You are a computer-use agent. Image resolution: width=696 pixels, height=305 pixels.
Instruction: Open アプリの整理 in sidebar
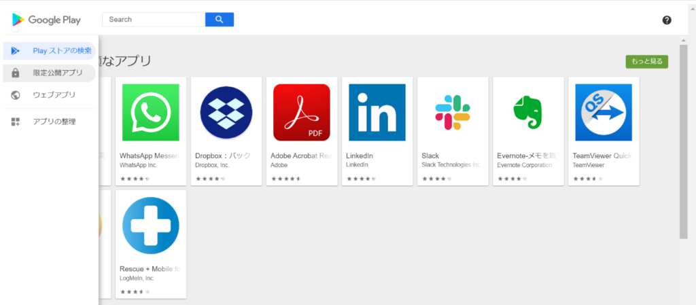(54, 122)
